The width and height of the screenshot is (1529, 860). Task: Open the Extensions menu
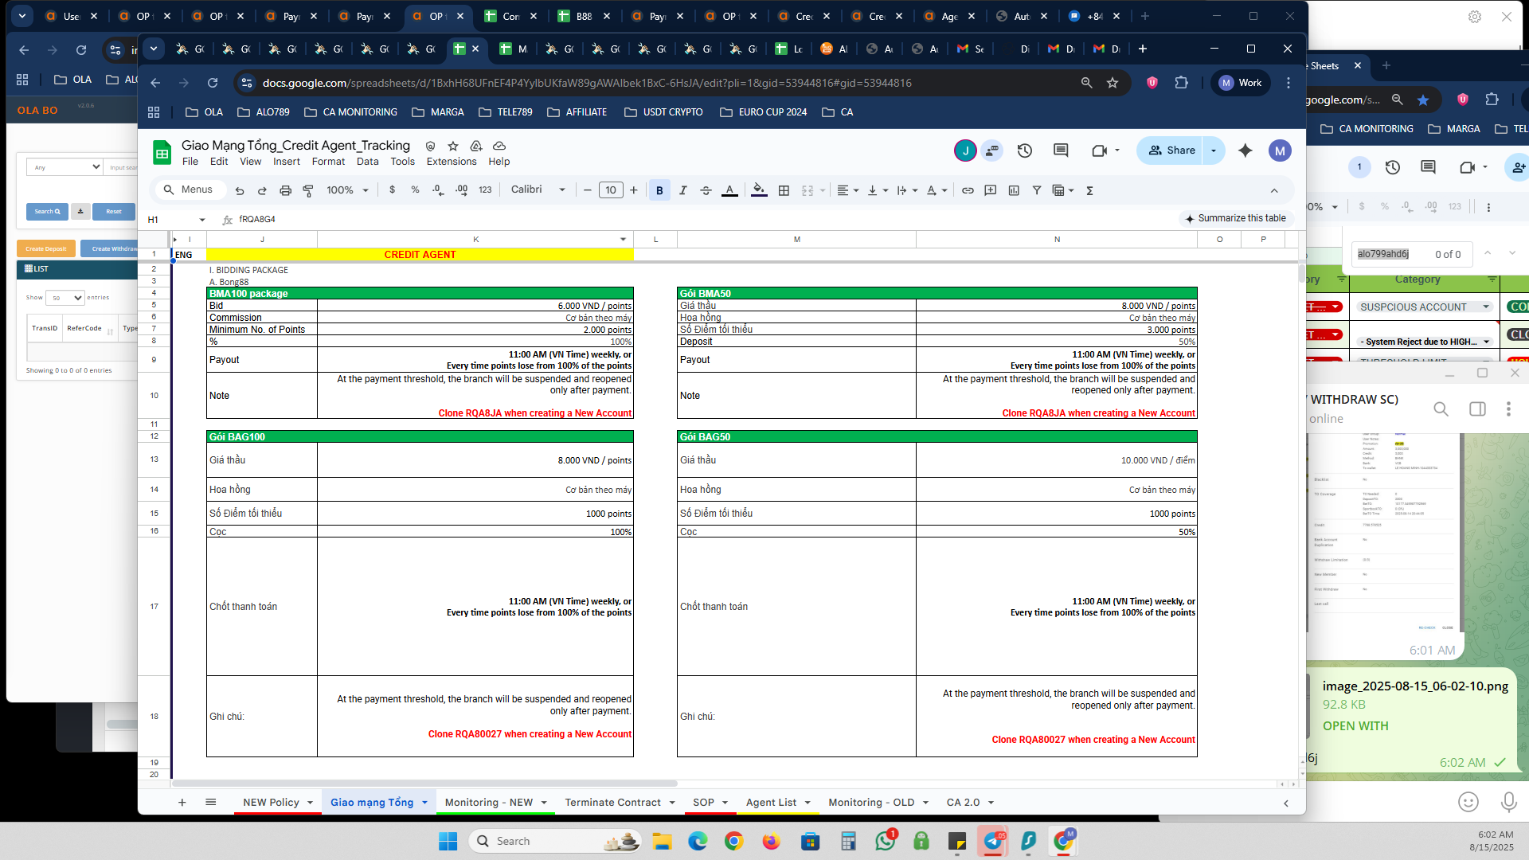(x=451, y=162)
